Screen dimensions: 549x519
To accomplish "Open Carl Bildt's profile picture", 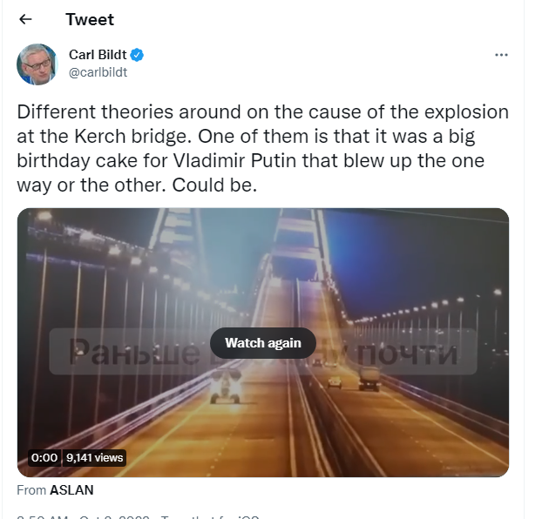I will coord(37,64).
